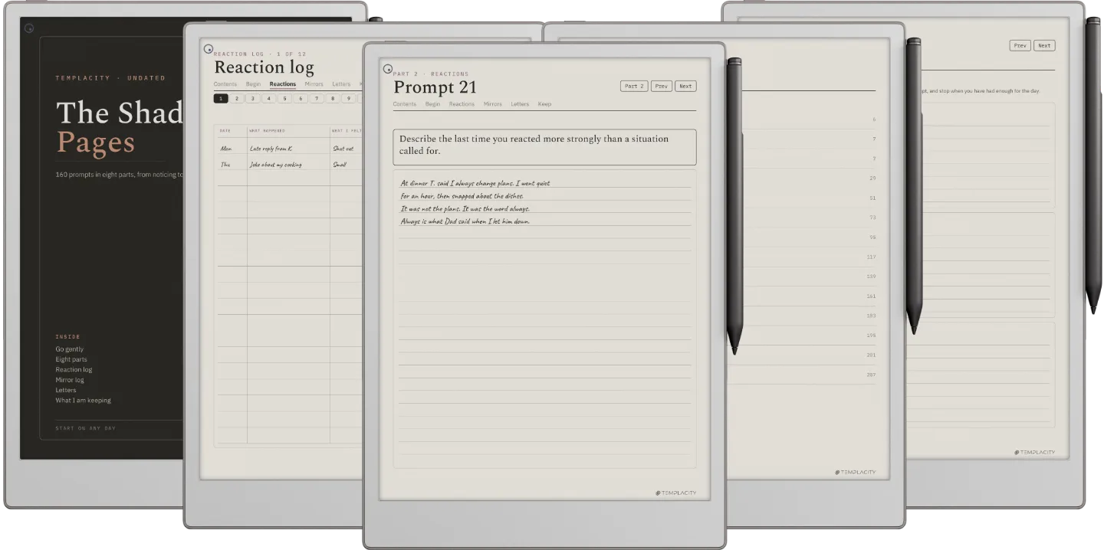Click the 'Late reply from K' log entry
The width and height of the screenshot is (1104, 550).
(x=271, y=149)
